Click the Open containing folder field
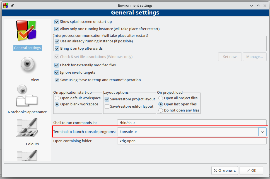Screen dimensions: 270x179 coord(192,141)
